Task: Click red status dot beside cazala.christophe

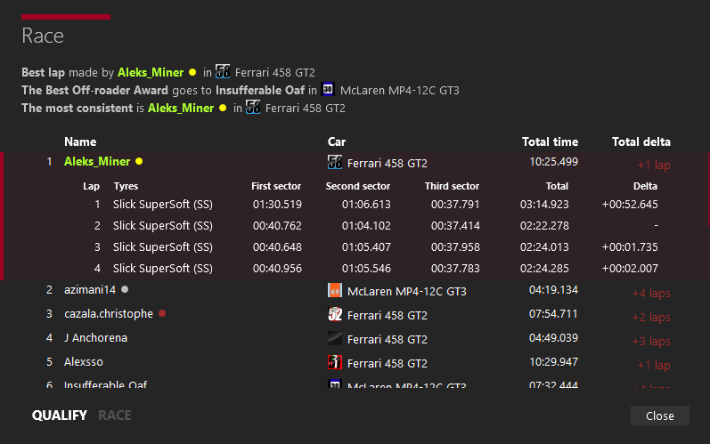Action: point(162,314)
